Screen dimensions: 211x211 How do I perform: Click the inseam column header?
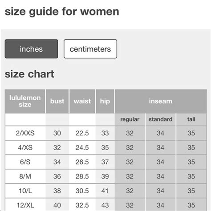click(161, 101)
